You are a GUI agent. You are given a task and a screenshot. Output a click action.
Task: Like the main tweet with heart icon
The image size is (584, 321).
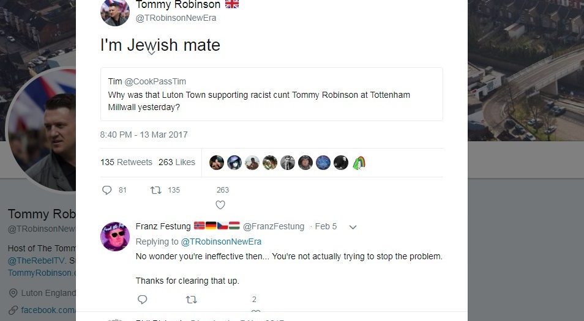(220, 205)
